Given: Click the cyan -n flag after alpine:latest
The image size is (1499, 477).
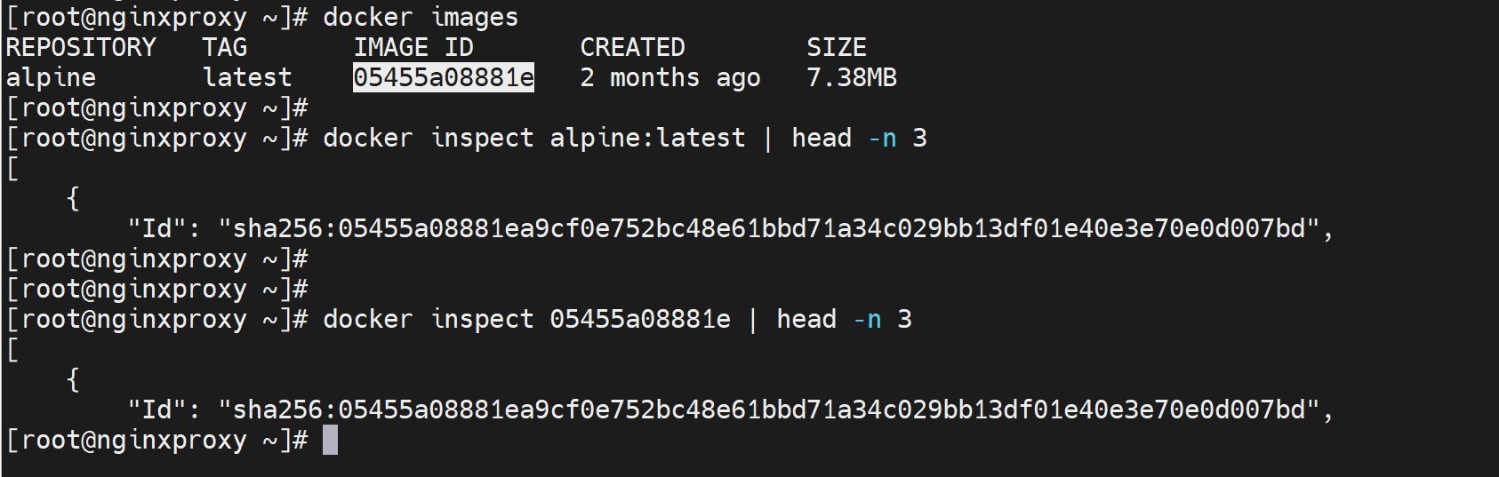Looking at the screenshot, I should pyautogui.click(x=882, y=139).
